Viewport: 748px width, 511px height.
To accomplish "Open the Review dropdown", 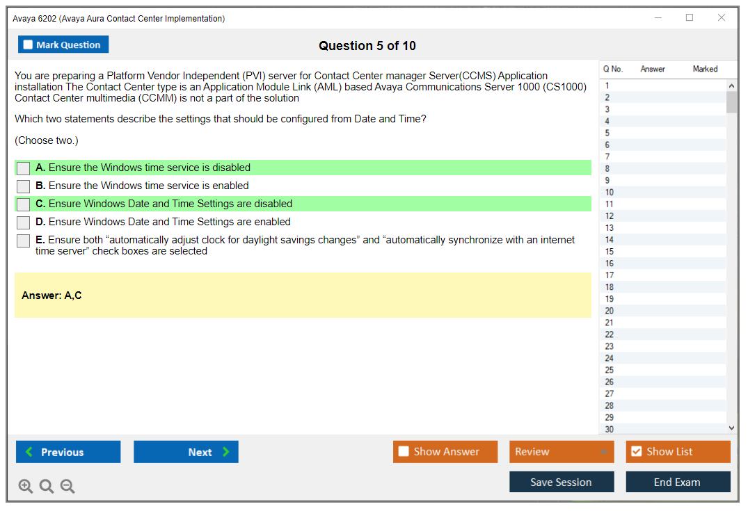I will coord(562,452).
